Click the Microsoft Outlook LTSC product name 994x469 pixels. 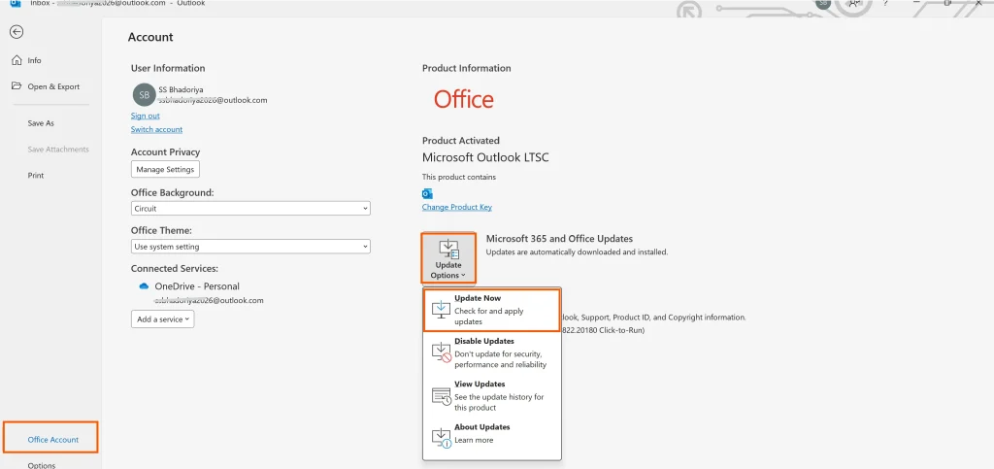coord(485,157)
